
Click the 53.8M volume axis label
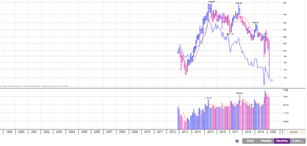tap(286, 105)
